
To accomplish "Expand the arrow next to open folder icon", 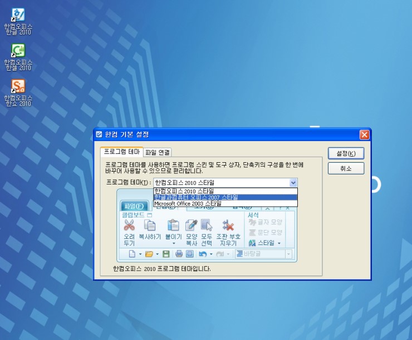I will pyautogui.click(x=158, y=254).
